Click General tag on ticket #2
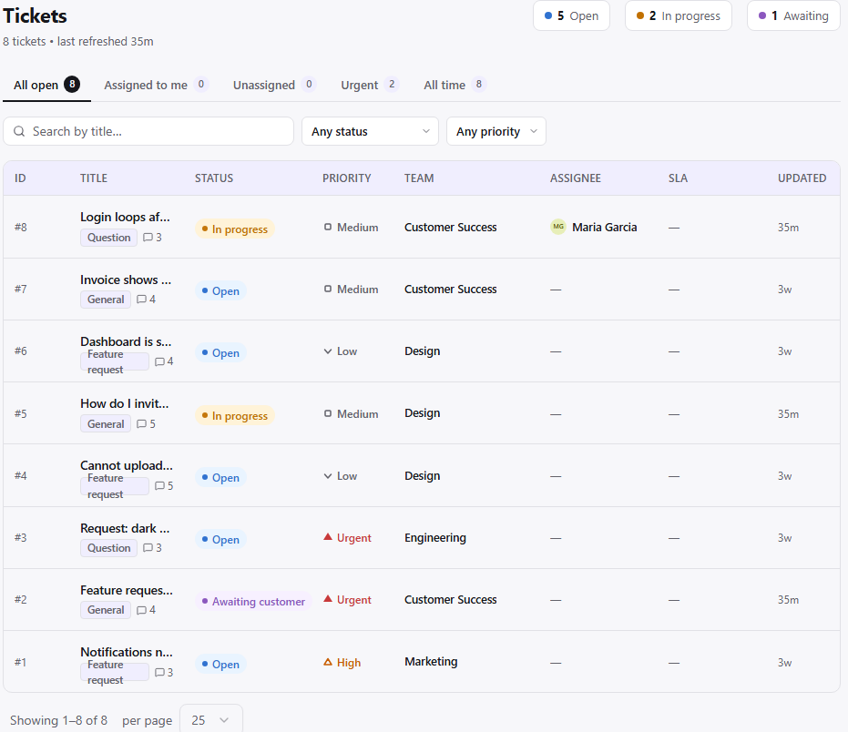The width and height of the screenshot is (848, 732). click(106, 610)
